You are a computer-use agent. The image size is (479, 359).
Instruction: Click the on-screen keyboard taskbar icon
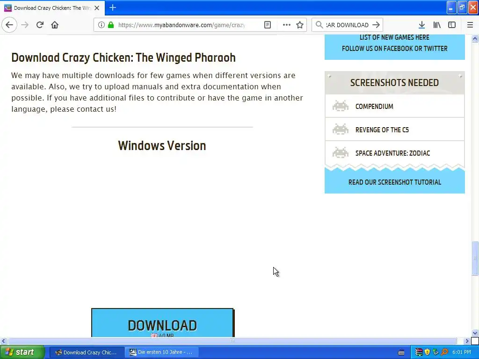(x=401, y=352)
